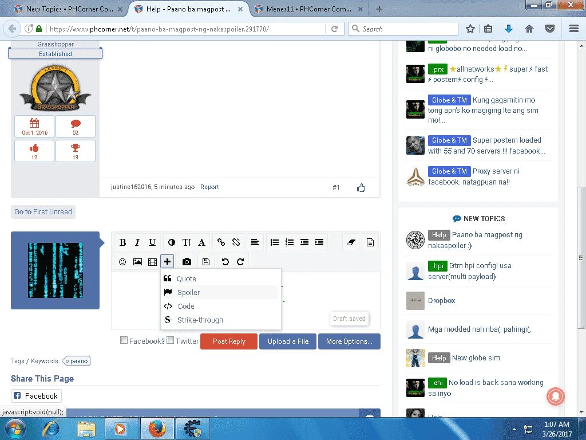Like post #1 with thumbs-up icon
This screenshot has height=440, width=586.
(361, 187)
